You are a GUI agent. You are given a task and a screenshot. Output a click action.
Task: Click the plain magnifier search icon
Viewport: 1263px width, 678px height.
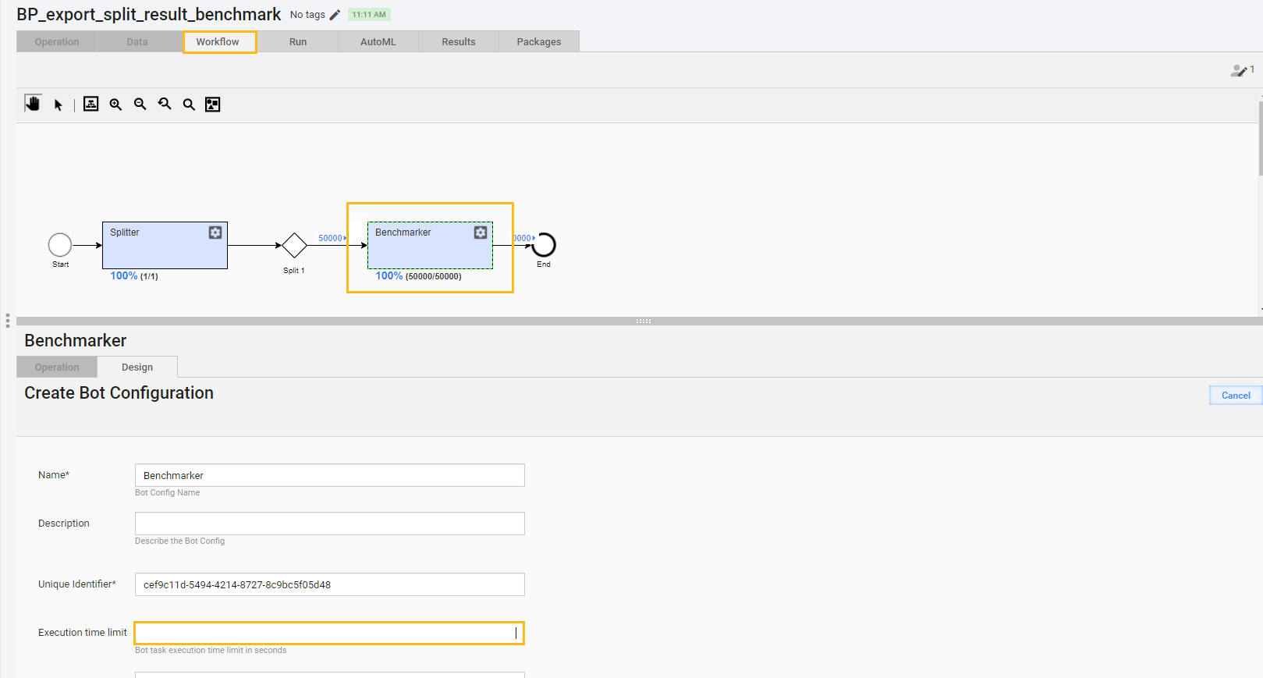(x=189, y=105)
